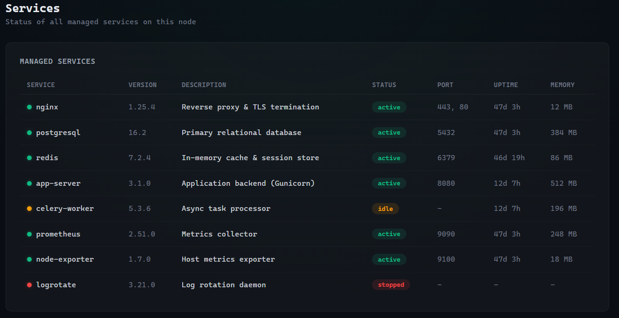Click version 5.3.6 of celery-worker
This screenshot has width=619, height=318.
[x=140, y=209]
